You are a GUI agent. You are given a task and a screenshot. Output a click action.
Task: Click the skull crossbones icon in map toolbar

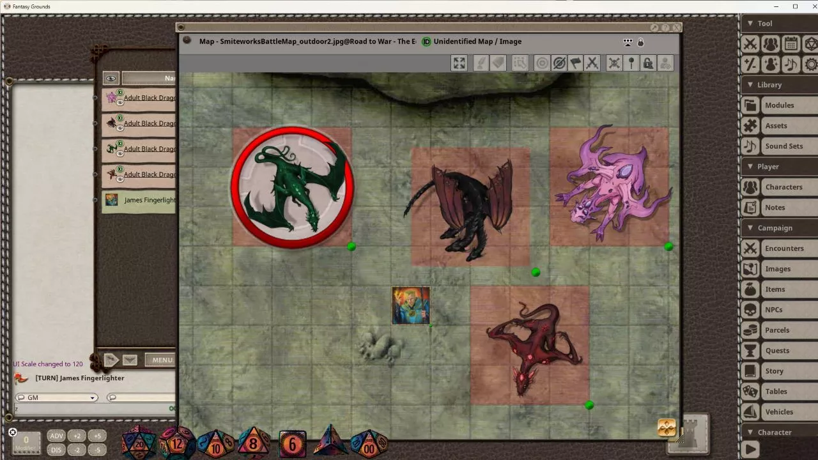point(613,63)
